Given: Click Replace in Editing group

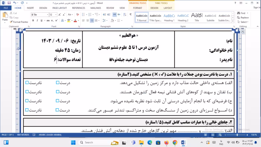Looking at the screenshot, I should click(x=243, y=18).
